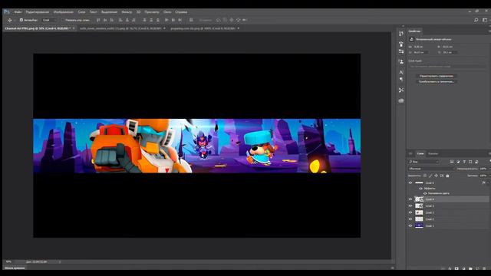Open the Справка menu
This screenshot has width=491, height=276.
181,12
